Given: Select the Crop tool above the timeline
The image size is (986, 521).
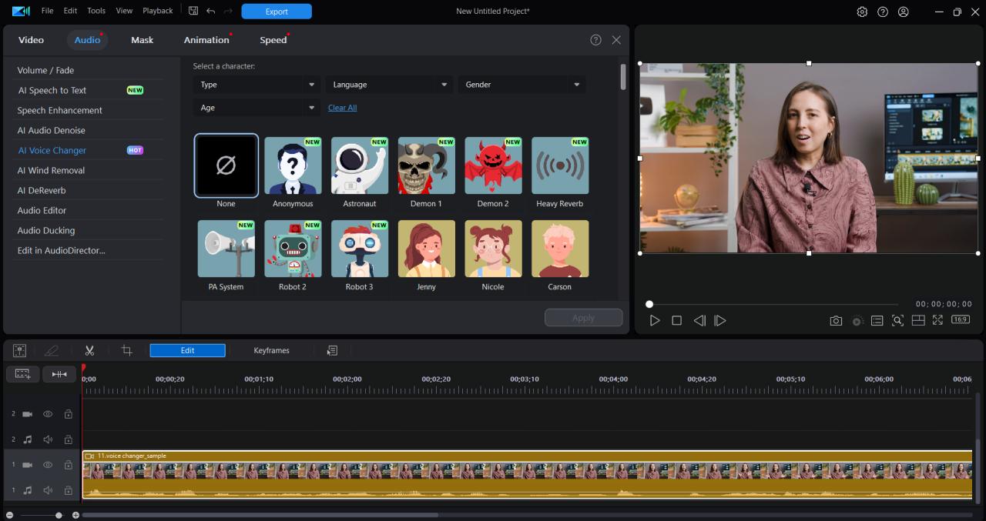Looking at the screenshot, I should pos(126,350).
